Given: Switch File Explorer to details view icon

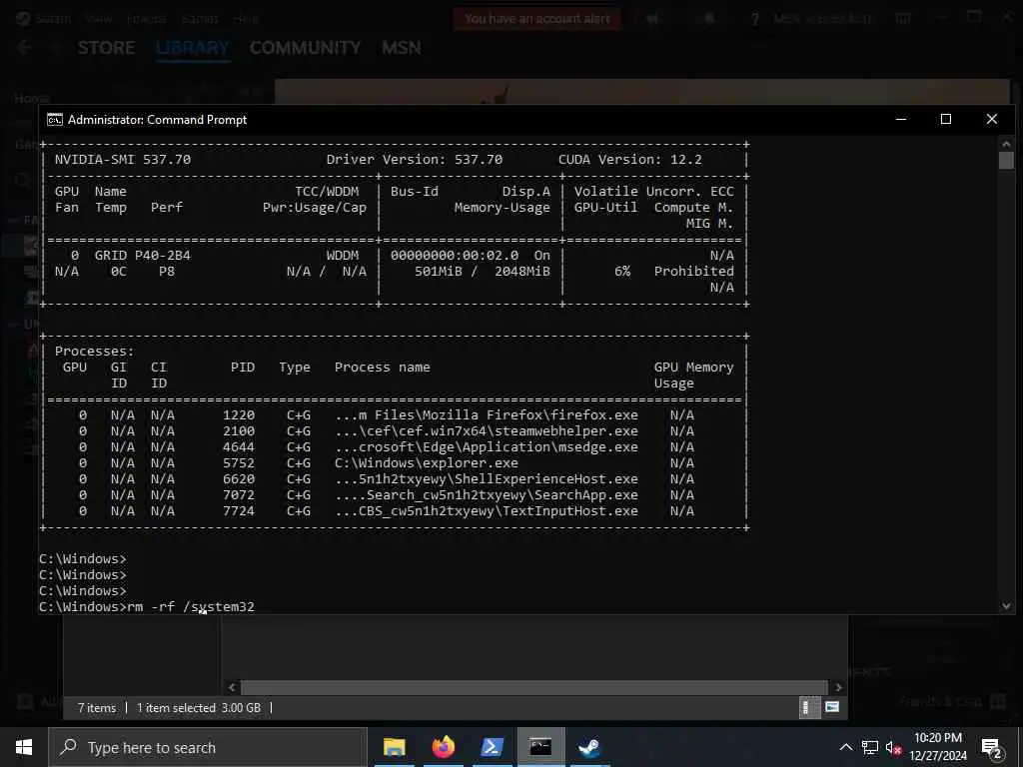Looking at the screenshot, I should click(x=807, y=708).
